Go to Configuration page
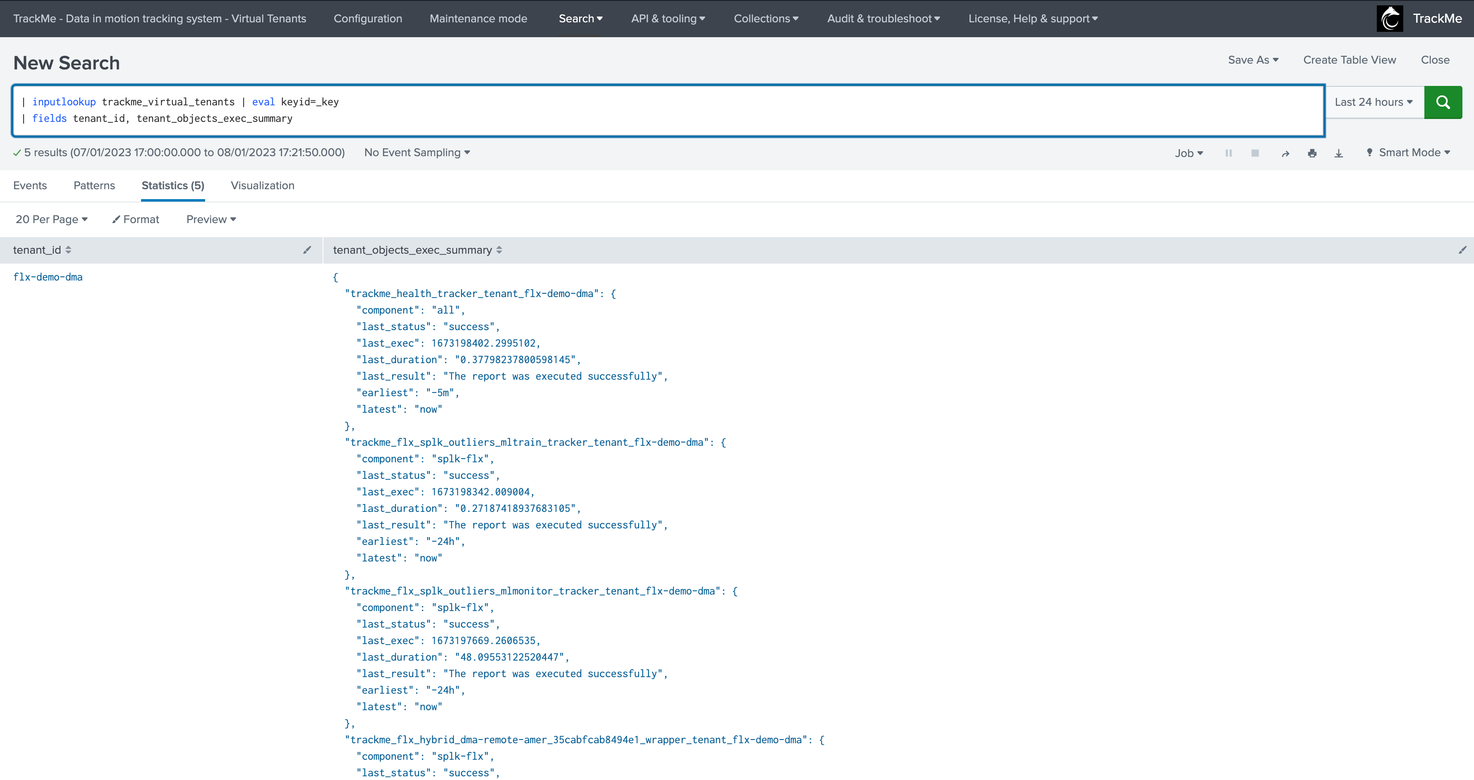1474x780 pixels. coord(368,18)
